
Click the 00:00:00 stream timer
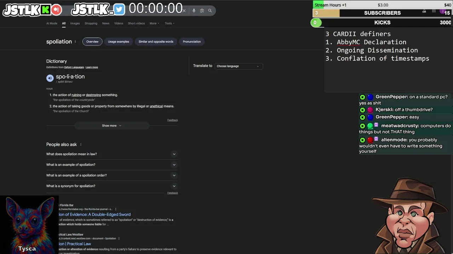[x=155, y=9]
